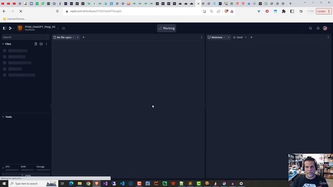
Task: Open a new browser tab
Action: tap(290, 4)
